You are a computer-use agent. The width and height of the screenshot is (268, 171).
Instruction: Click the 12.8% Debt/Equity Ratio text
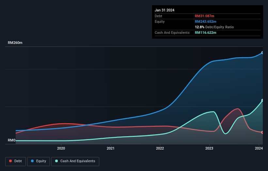tap(214, 27)
